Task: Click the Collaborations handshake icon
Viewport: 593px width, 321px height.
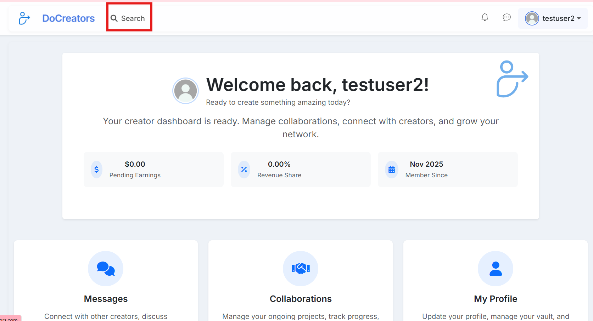Action: pos(301,269)
